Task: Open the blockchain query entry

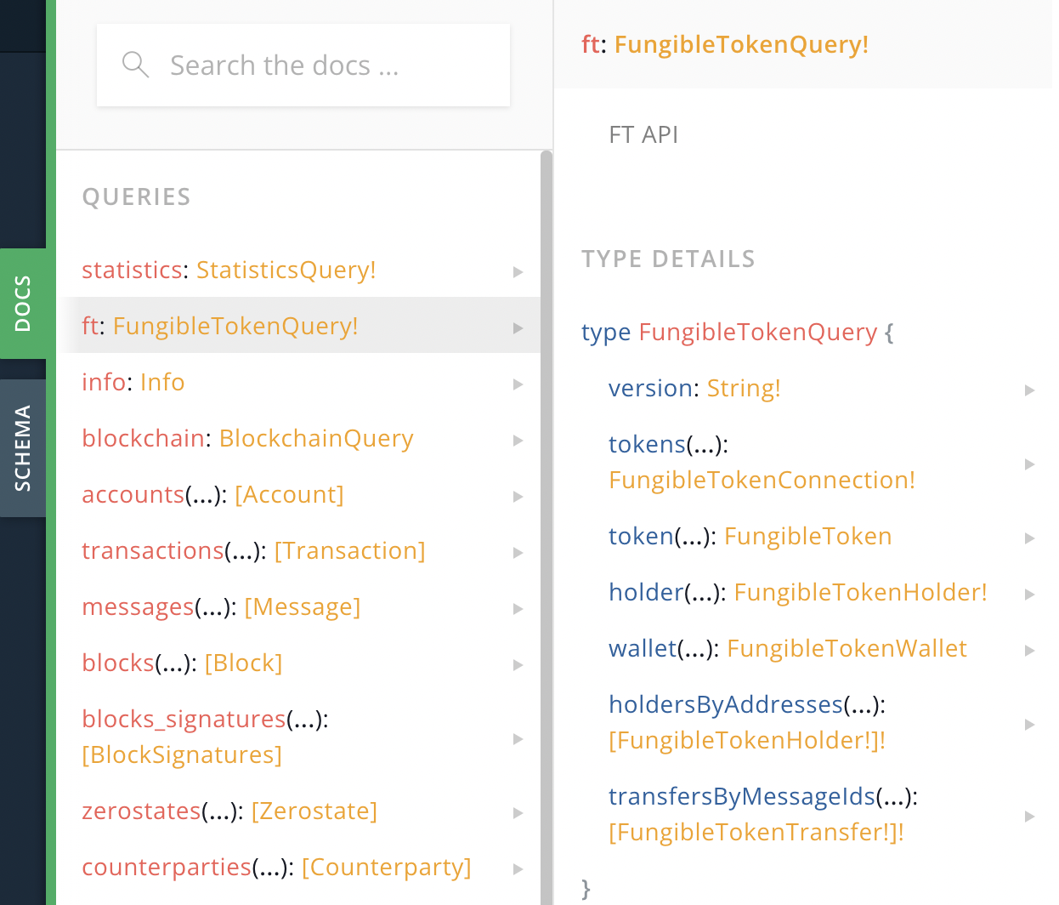Action: coord(247,439)
